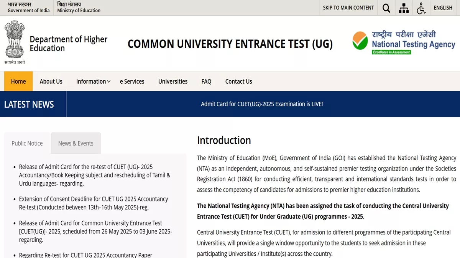The height and width of the screenshot is (258, 460).
Task: Open the e Services menu
Action: click(132, 81)
